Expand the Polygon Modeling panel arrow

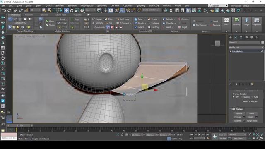[x=34, y=31]
